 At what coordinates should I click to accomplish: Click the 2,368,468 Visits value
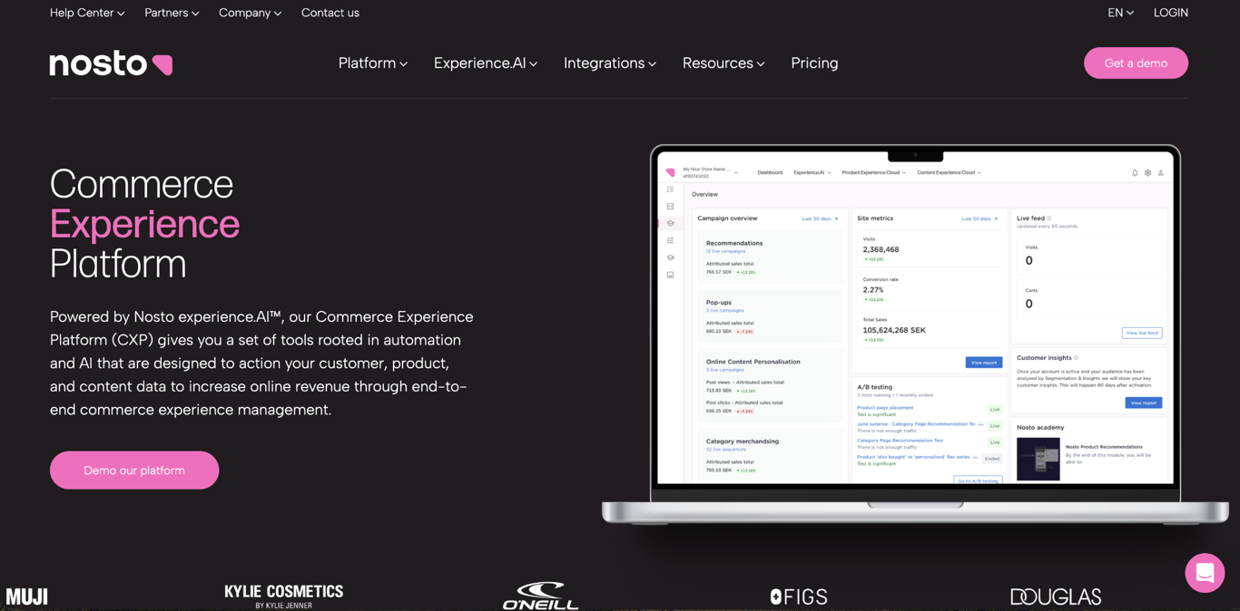(x=881, y=249)
